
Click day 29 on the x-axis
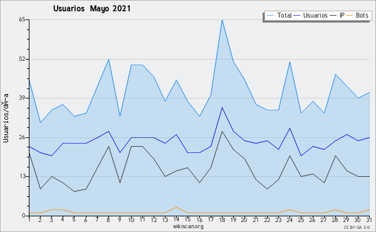[x=347, y=219]
